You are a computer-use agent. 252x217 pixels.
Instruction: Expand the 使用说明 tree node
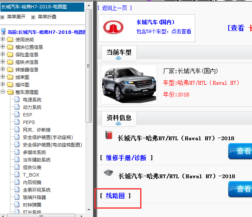pyautogui.click(x=3, y=39)
